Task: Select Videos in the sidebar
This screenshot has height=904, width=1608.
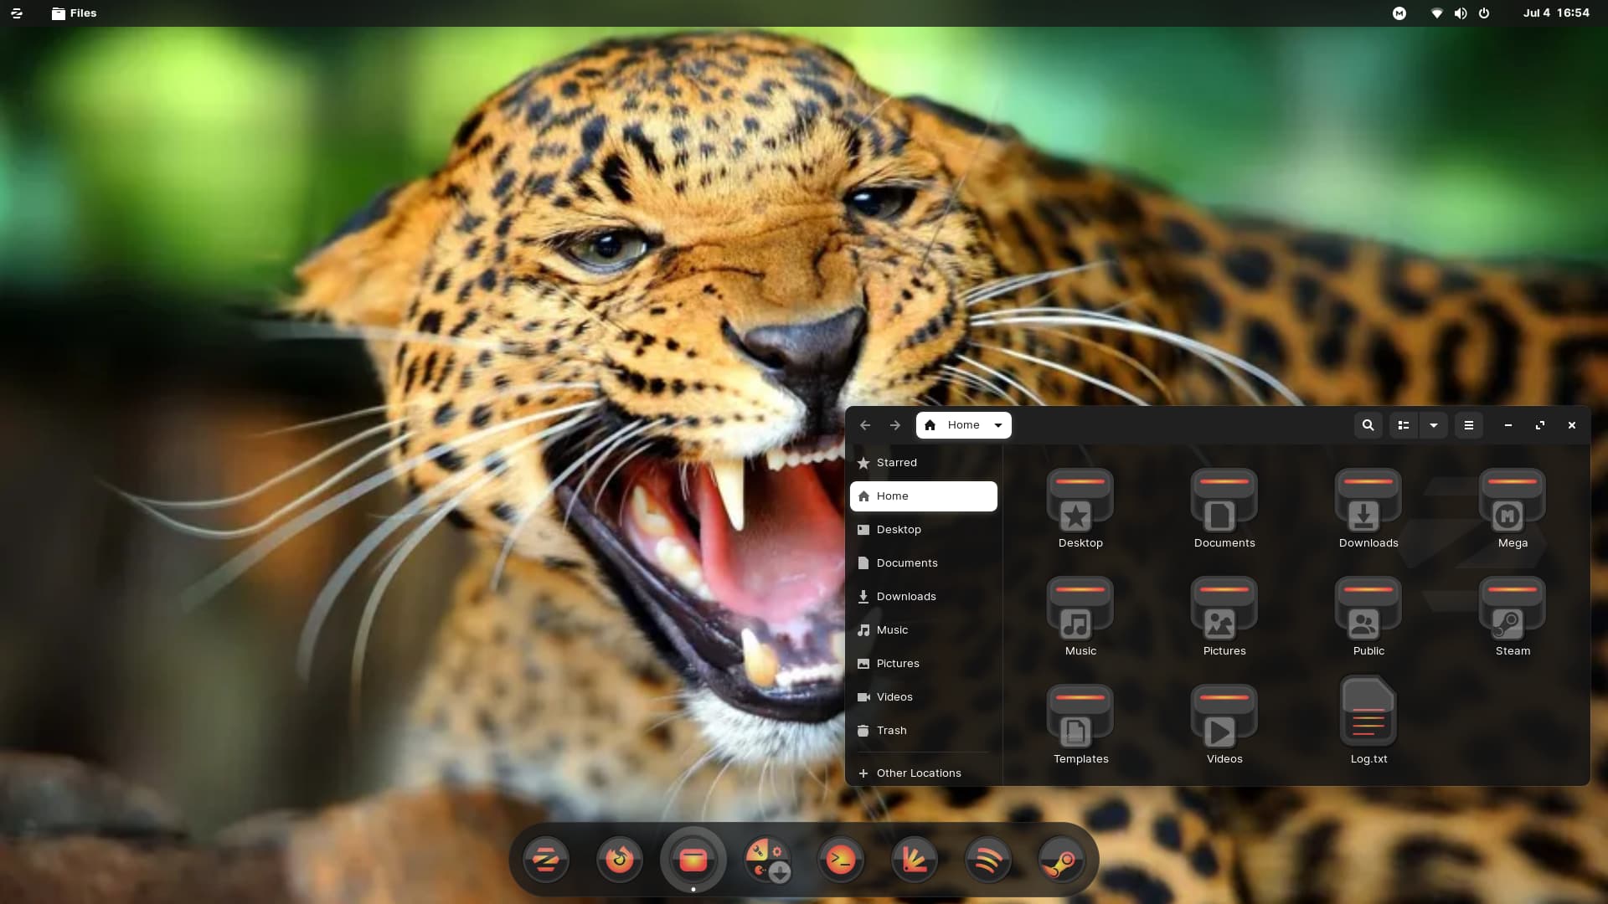Action: [923, 697]
